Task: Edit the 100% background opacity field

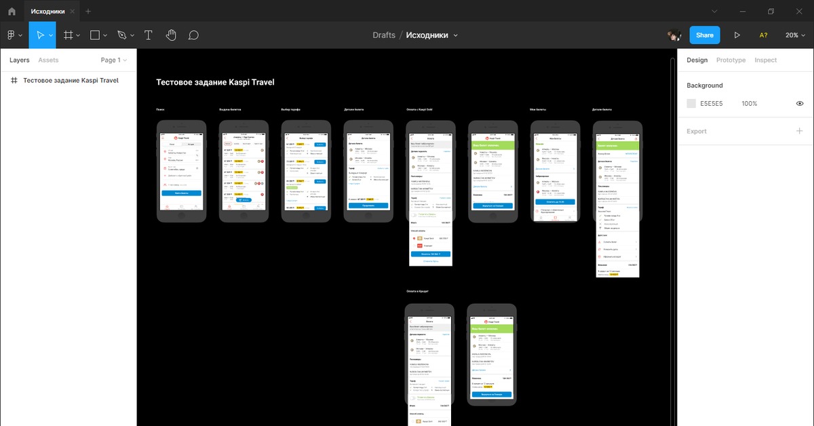Action: [x=749, y=104]
